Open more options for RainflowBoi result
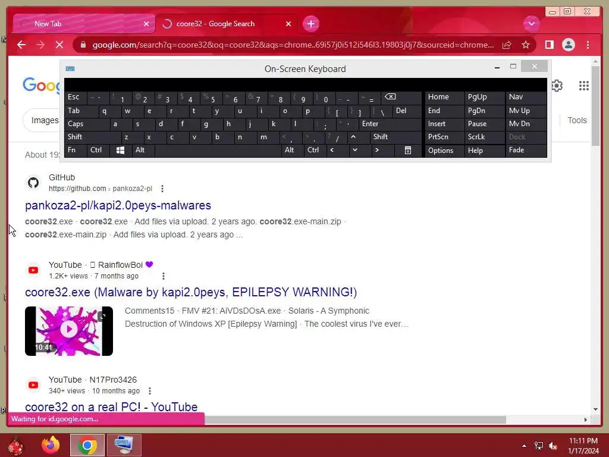The height and width of the screenshot is (457, 609). pyautogui.click(x=164, y=276)
